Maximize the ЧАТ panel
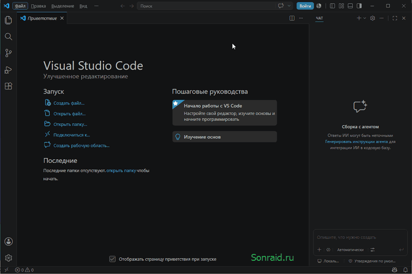The height and width of the screenshot is (274, 412). coord(395,18)
